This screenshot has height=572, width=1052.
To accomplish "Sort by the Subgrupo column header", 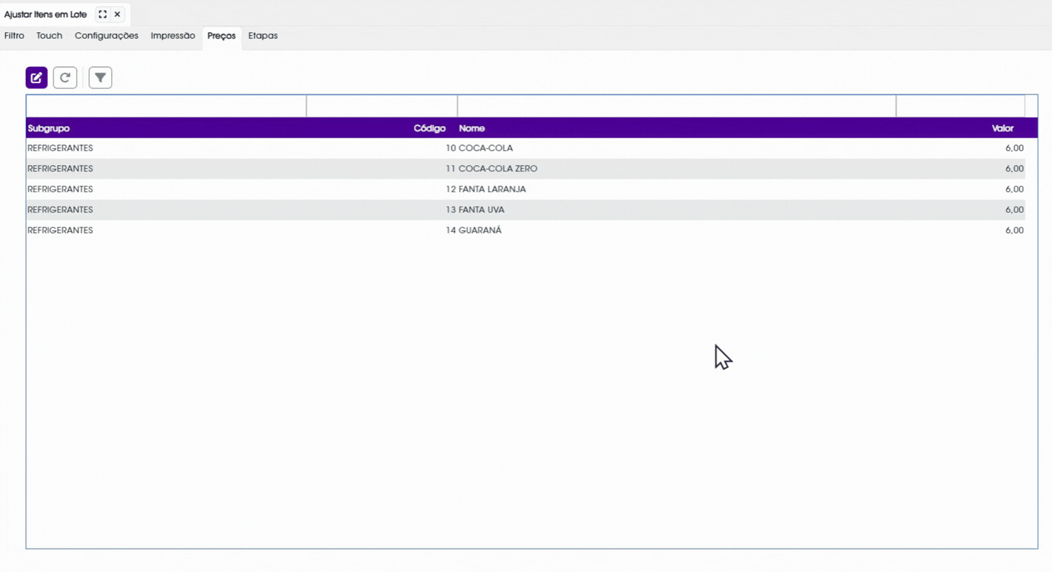I will click(49, 128).
